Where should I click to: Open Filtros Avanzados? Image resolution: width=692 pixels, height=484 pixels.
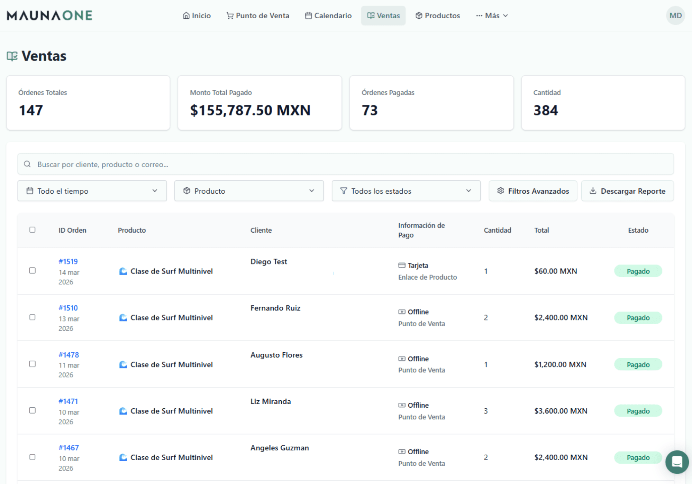tap(533, 191)
